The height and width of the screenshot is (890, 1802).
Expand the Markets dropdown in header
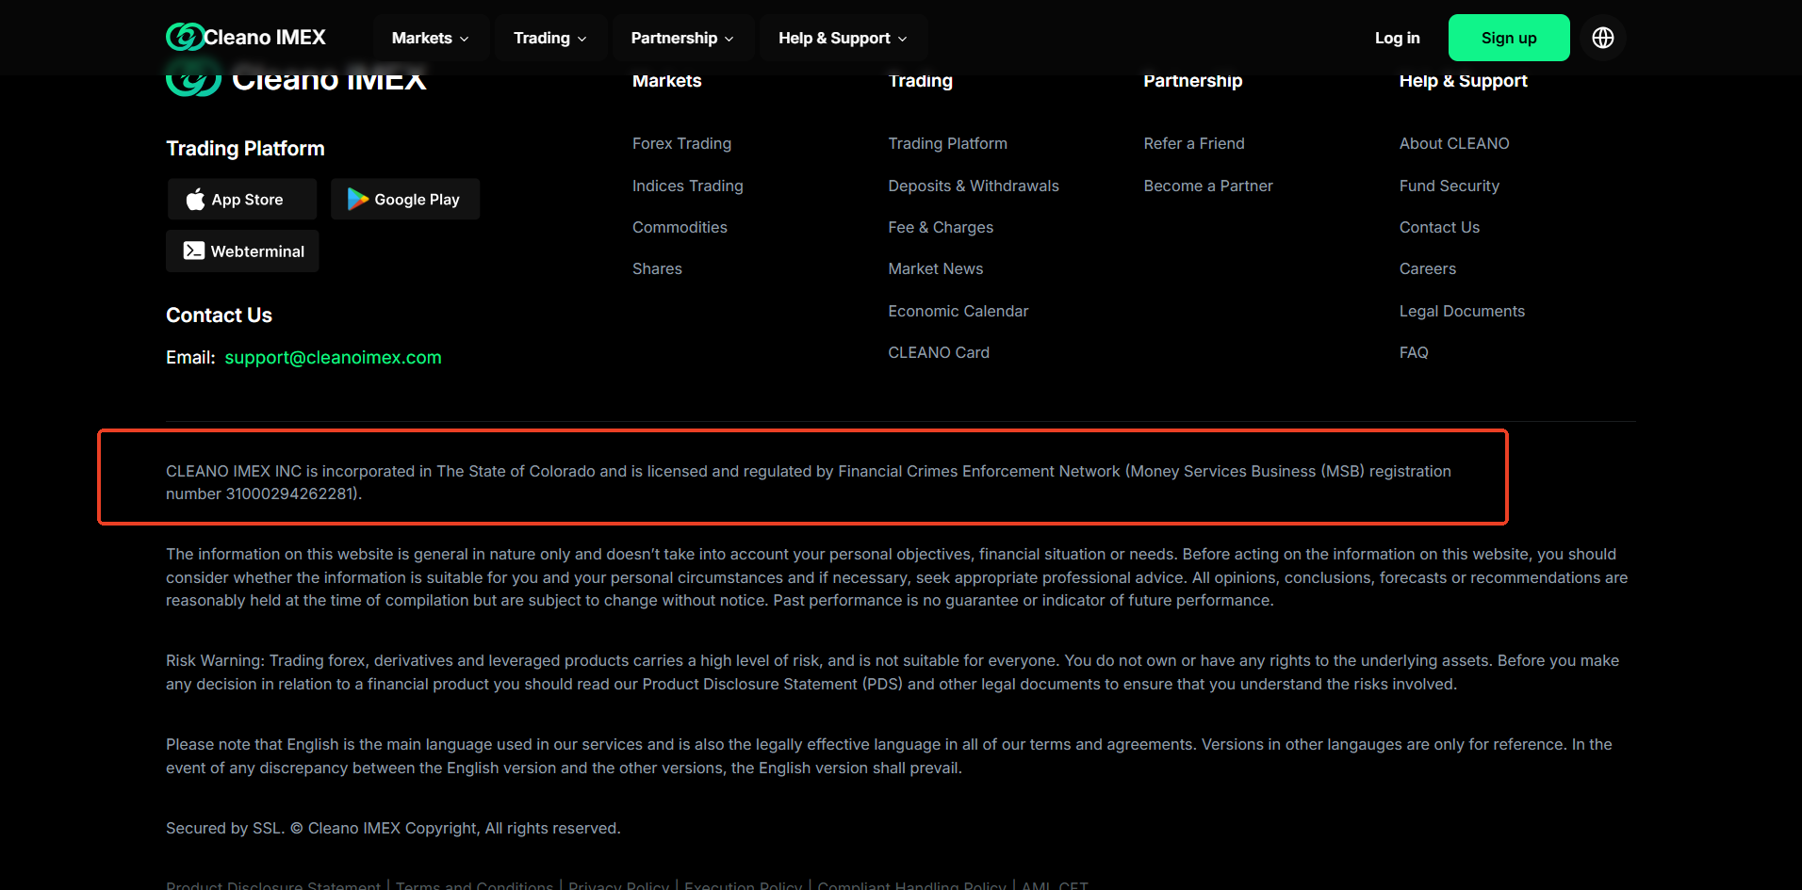tap(431, 38)
